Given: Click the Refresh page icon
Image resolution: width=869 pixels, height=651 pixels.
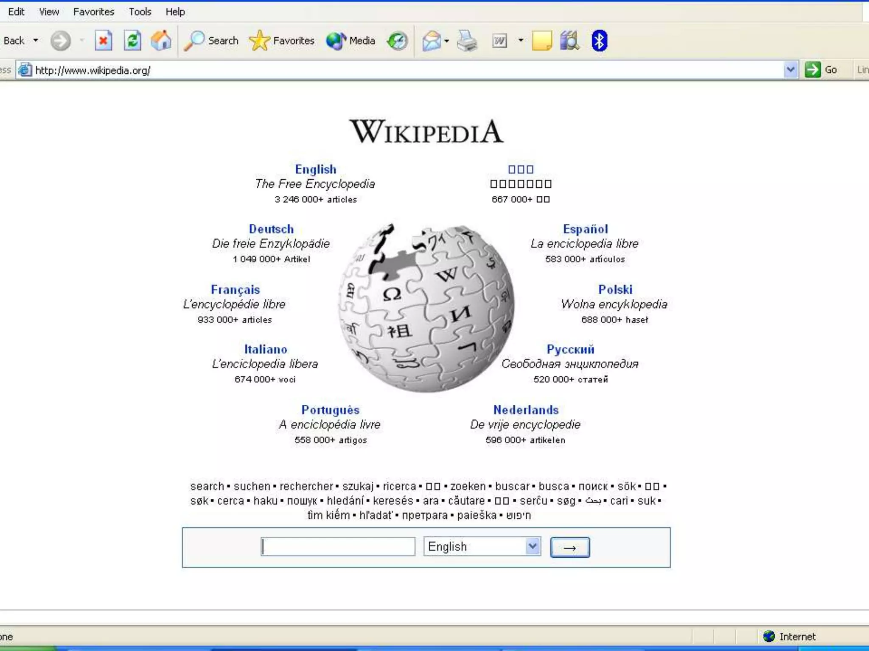Looking at the screenshot, I should 132,41.
